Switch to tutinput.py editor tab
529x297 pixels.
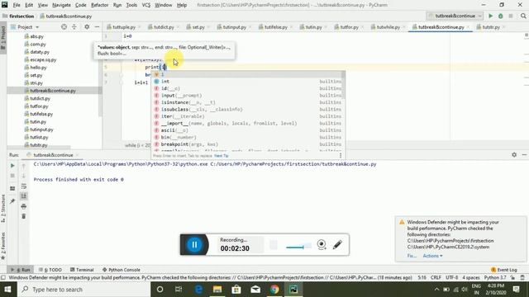click(x=234, y=27)
